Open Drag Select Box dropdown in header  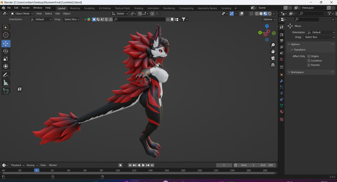(x=71, y=19)
